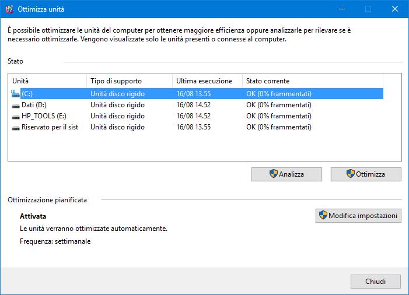Click the Analizza button
The width and height of the screenshot is (409, 295).
pyautogui.click(x=286, y=174)
